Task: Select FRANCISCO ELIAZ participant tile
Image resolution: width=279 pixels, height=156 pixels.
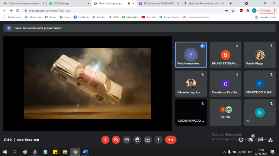Action: (259, 84)
